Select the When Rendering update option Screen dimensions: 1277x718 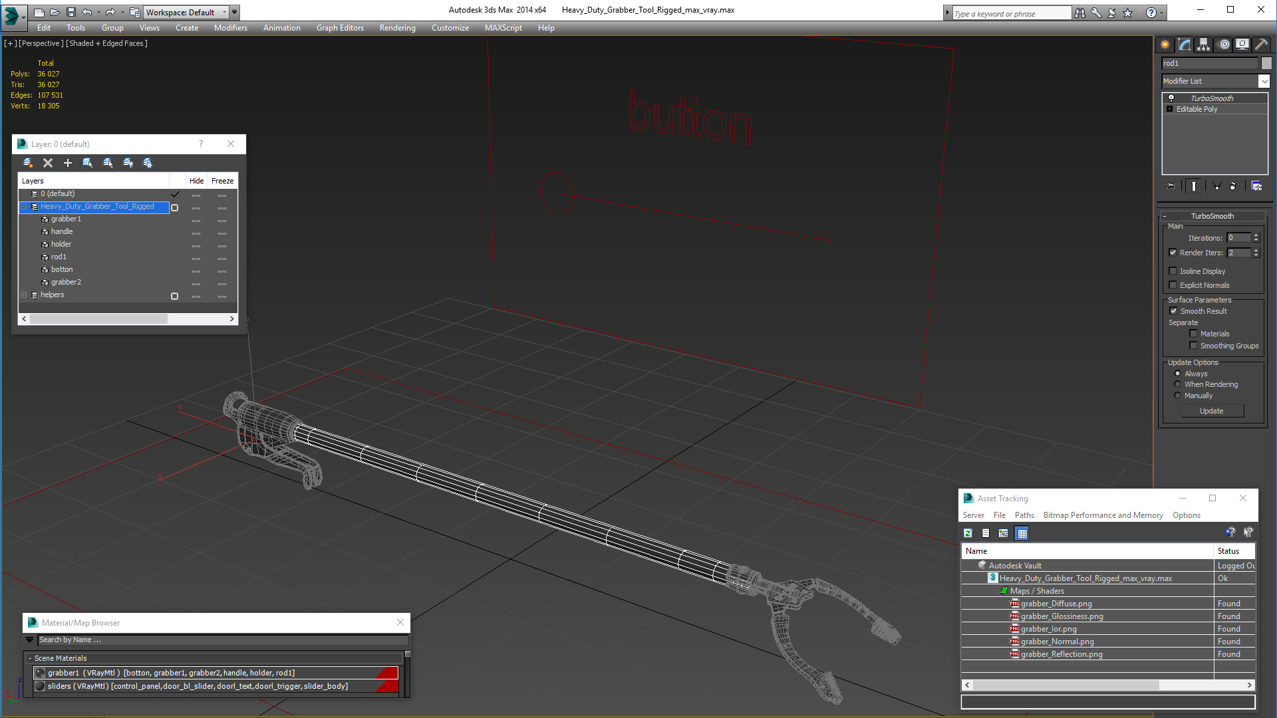click(1177, 384)
